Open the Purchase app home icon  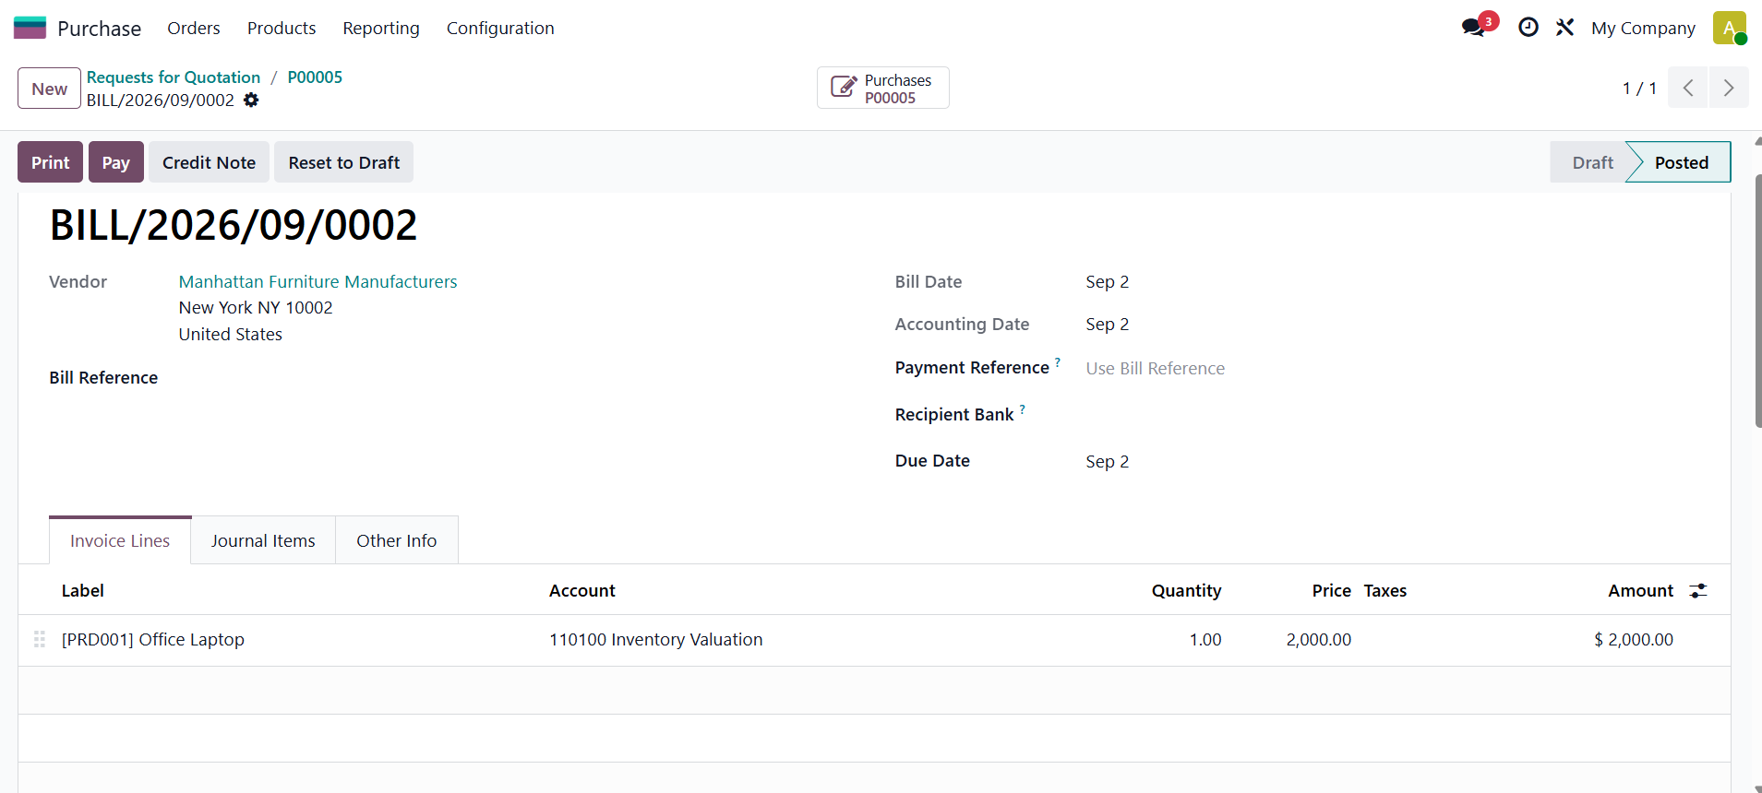[30, 28]
